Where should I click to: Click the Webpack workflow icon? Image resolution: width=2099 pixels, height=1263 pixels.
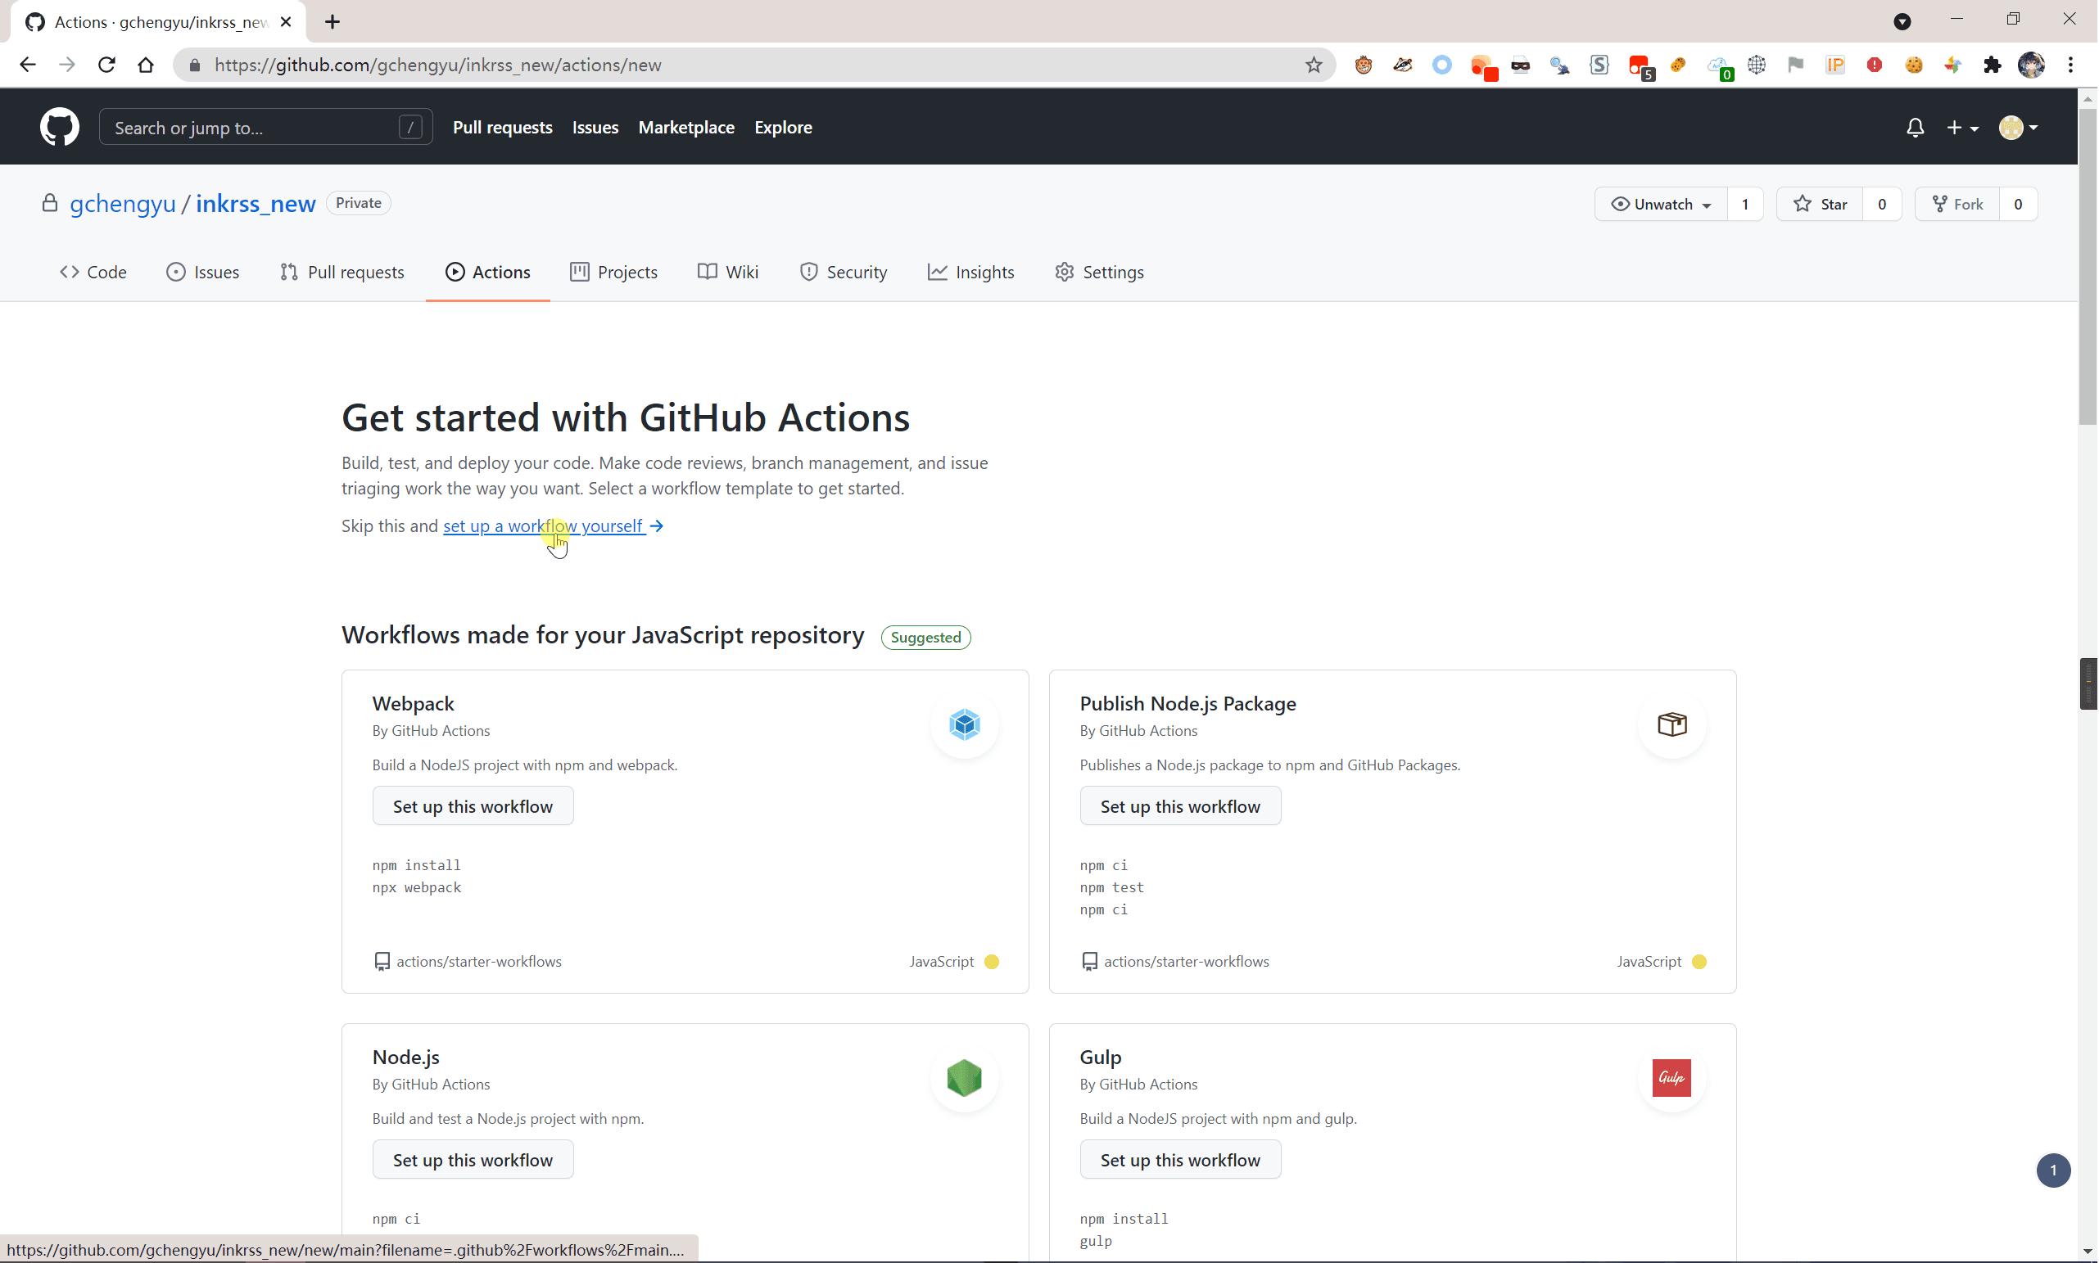(x=964, y=724)
